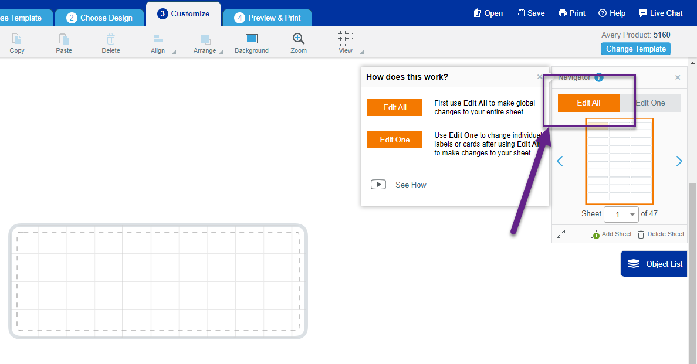Close the Navigator panel
The image size is (697, 364).
678,77
